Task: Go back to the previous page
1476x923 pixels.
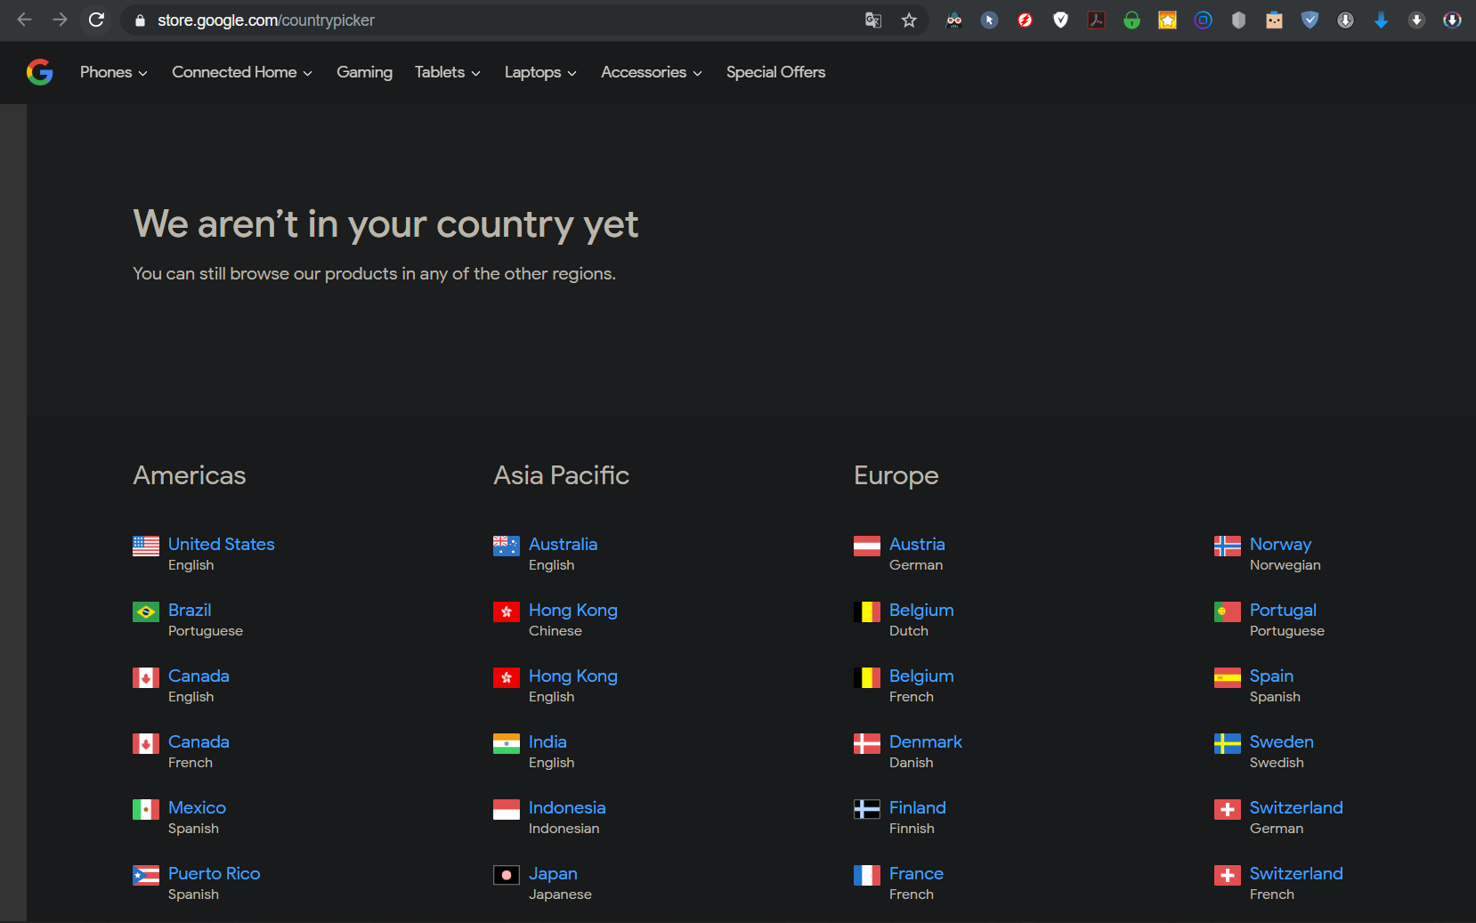Action: click(x=24, y=20)
